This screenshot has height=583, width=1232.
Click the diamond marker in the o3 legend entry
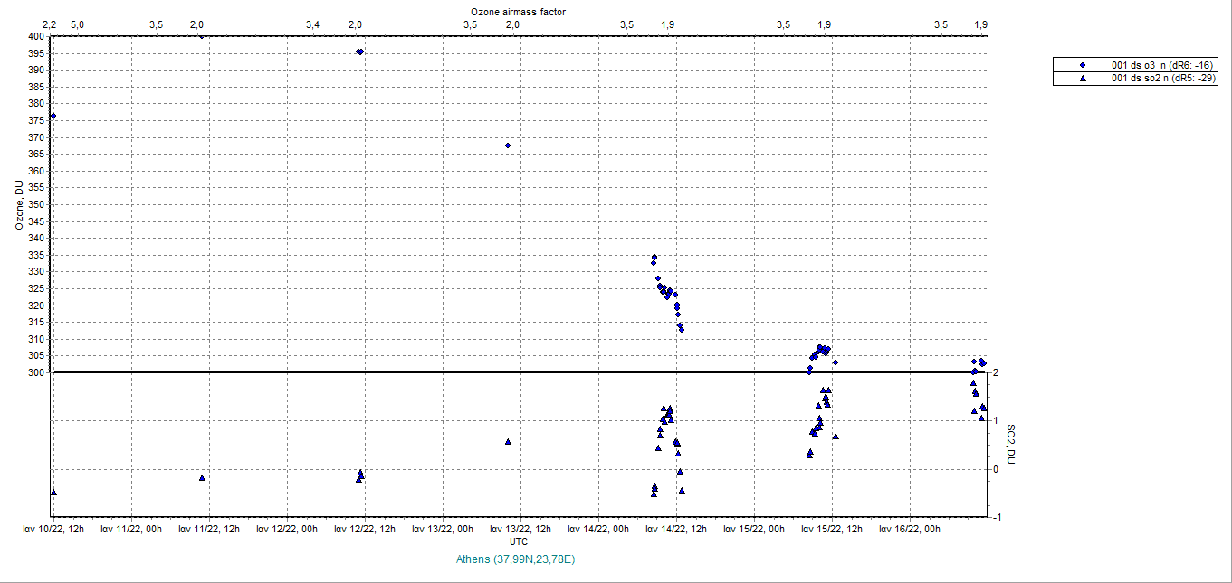point(1082,66)
